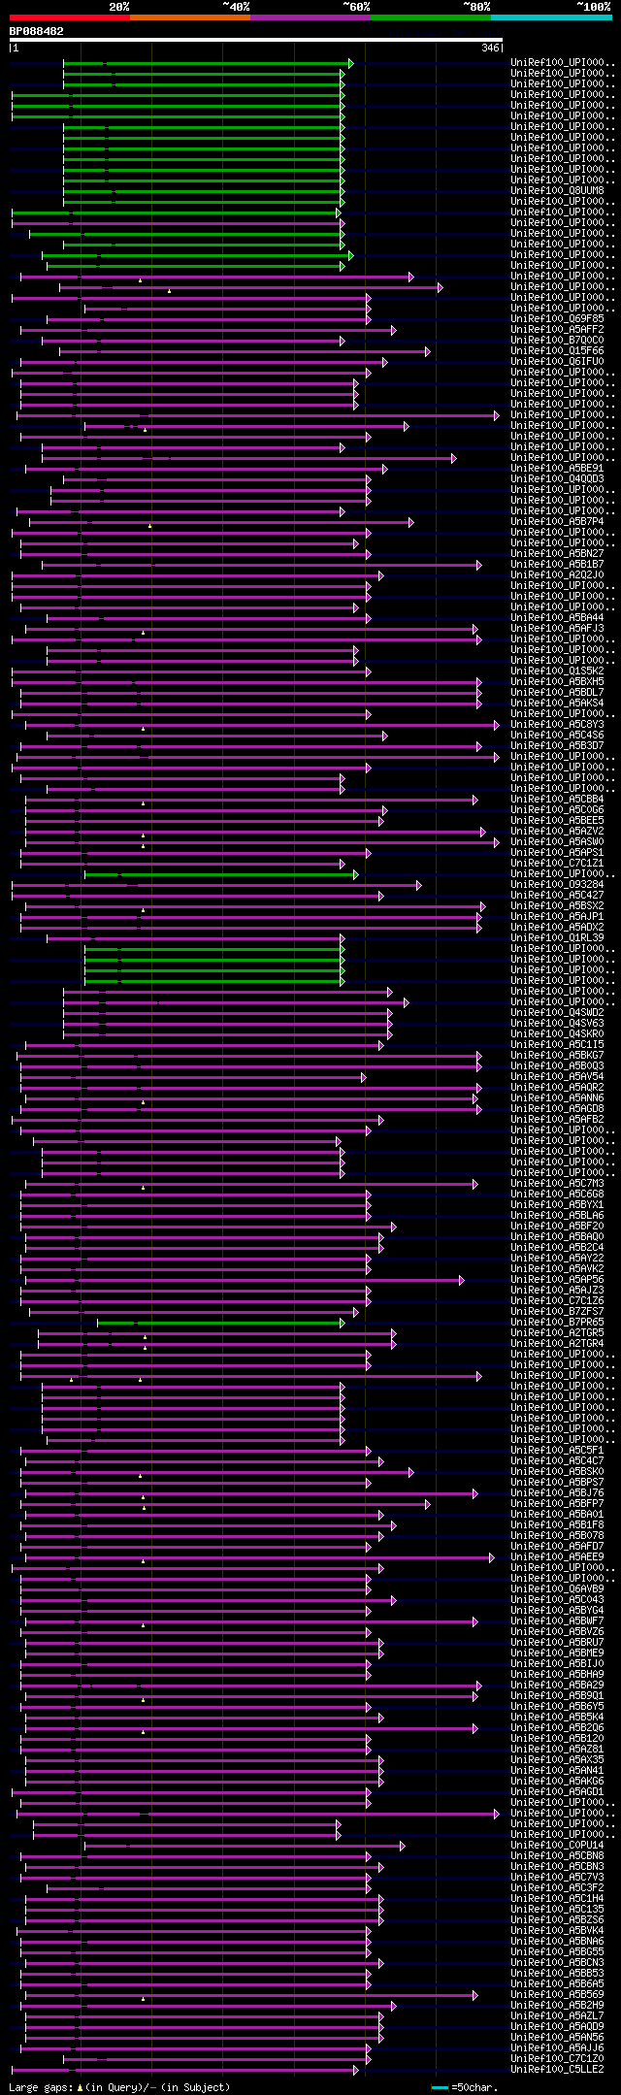The image size is (621, 2095).
Task: Select UniRef100_Q6AVB9 label
Action: [x=557, y=1589]
